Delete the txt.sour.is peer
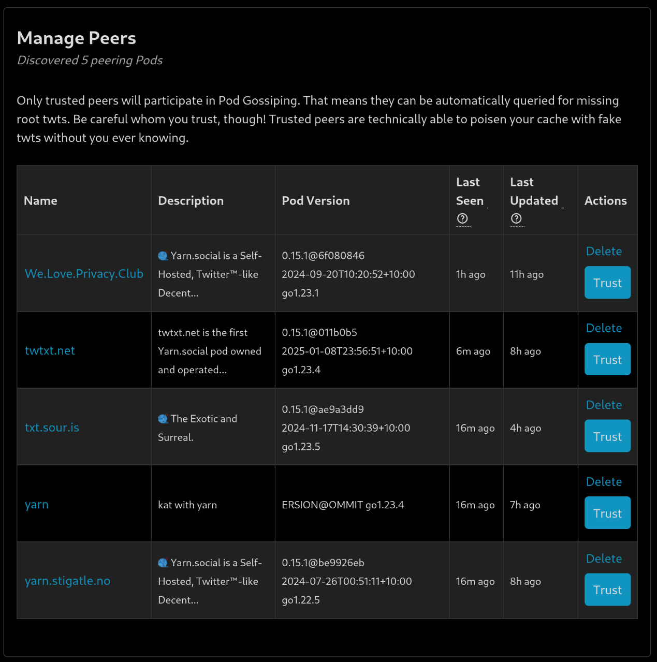The width and height of the screenshot is (657, 662). click(x=604, y=405)
